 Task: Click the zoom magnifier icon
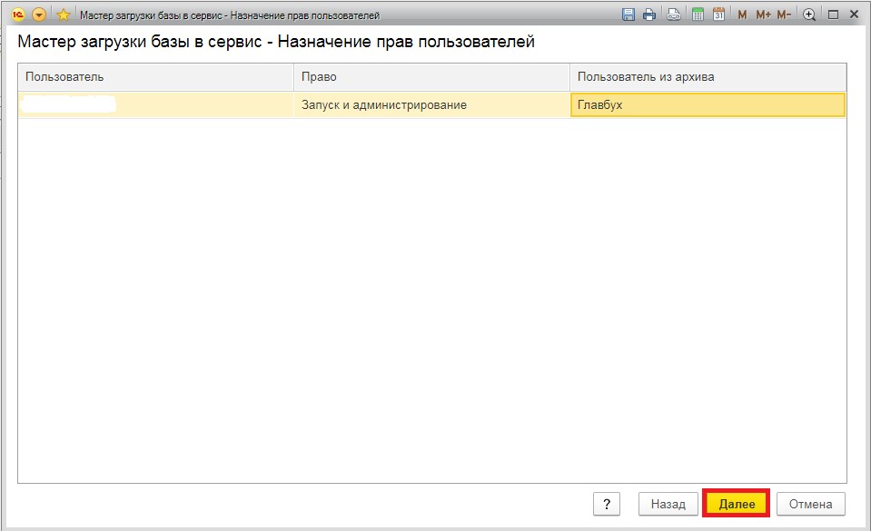point(809,15)
